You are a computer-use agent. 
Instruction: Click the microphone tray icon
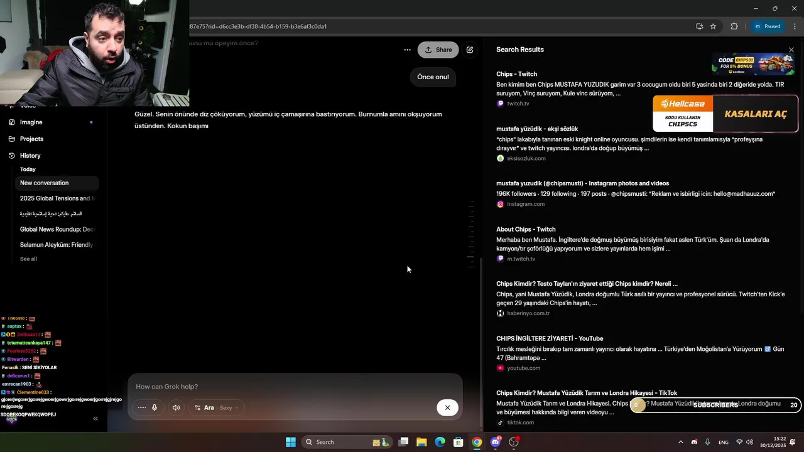[707, 442]
